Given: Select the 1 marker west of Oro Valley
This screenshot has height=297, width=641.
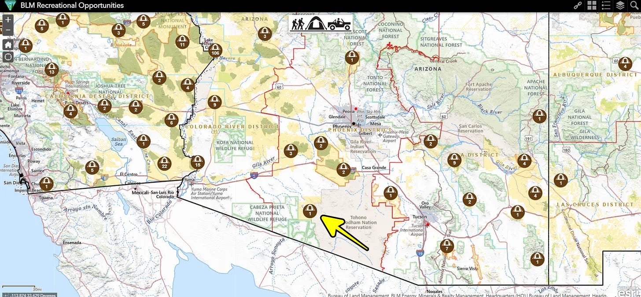Looking at the screenshot, I should 390,193.
